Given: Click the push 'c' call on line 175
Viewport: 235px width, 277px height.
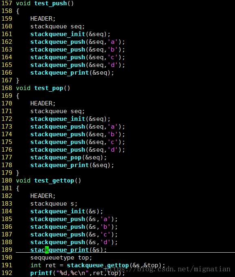Looking at the screenshot, I should click(78, 142).
